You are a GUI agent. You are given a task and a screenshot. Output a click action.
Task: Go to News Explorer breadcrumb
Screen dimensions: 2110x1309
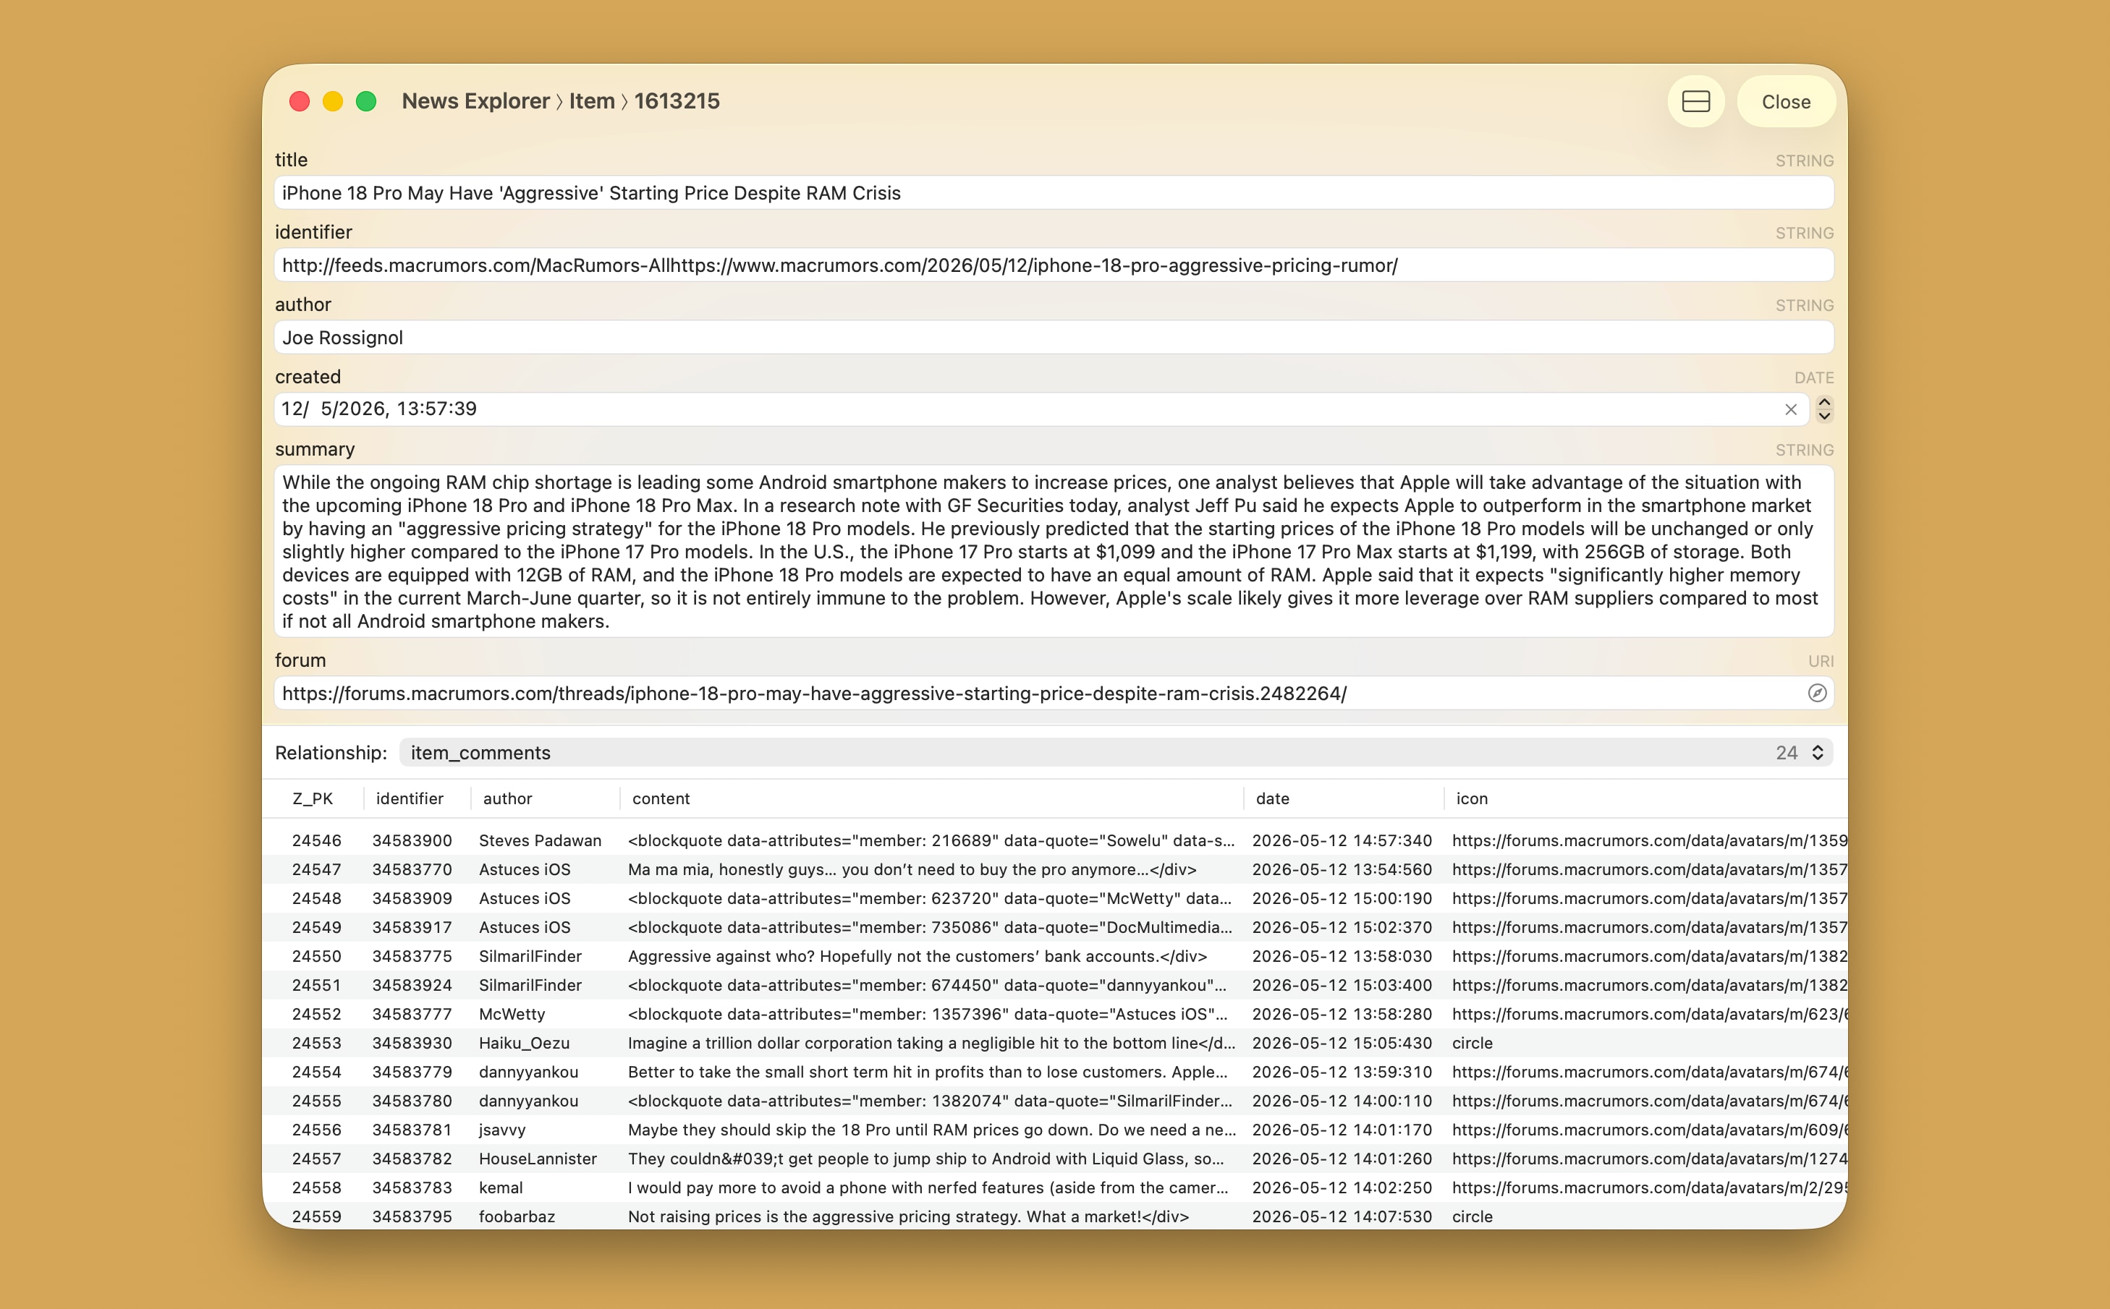point(475,101)
